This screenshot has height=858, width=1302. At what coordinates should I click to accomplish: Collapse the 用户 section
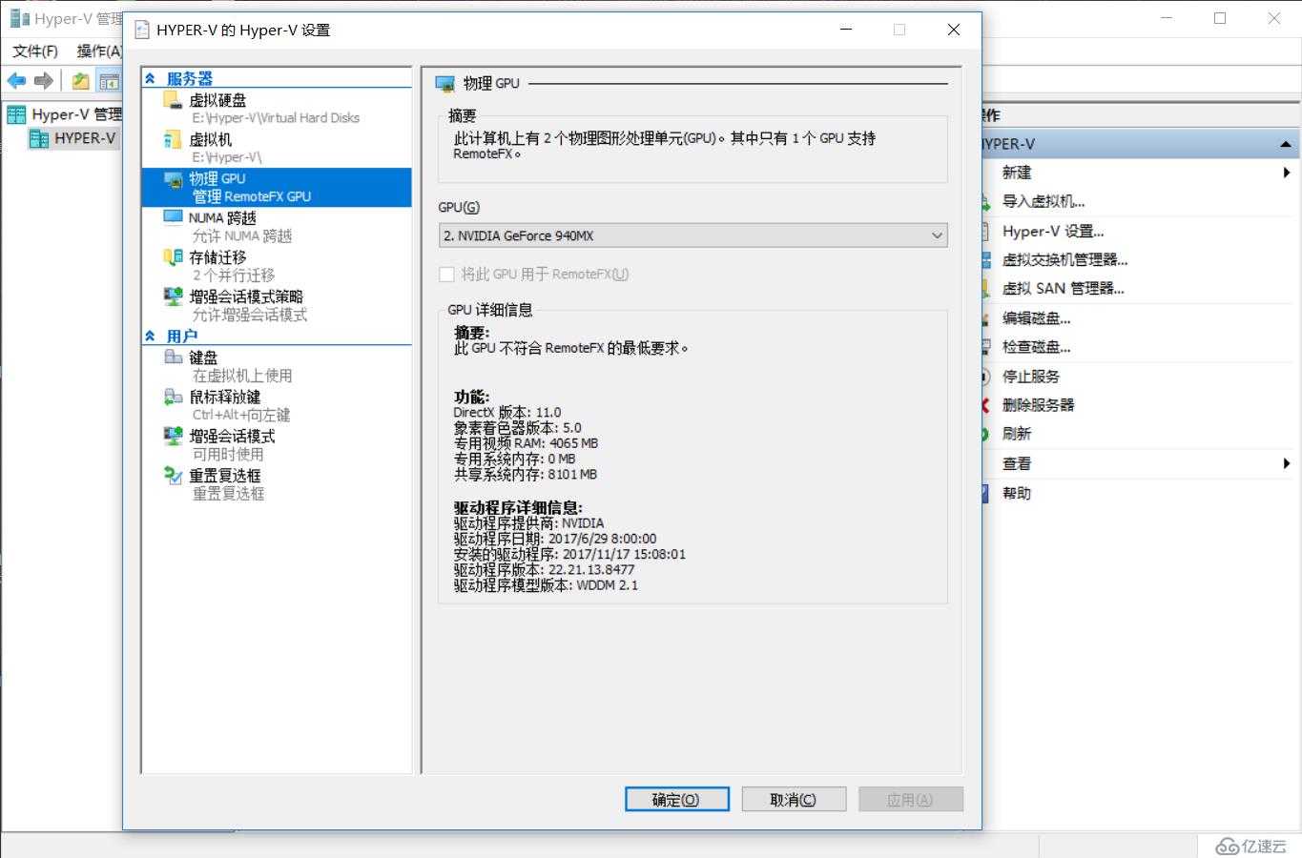150,337
